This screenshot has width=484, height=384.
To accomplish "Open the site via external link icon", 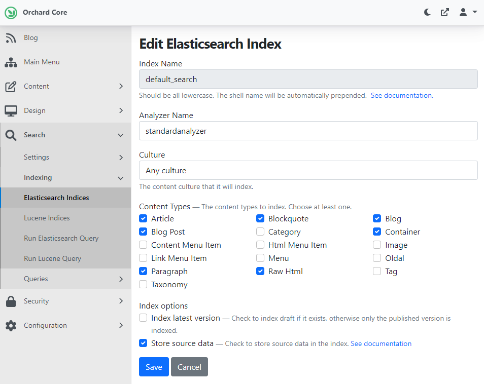I will click(x=445, y=12).
